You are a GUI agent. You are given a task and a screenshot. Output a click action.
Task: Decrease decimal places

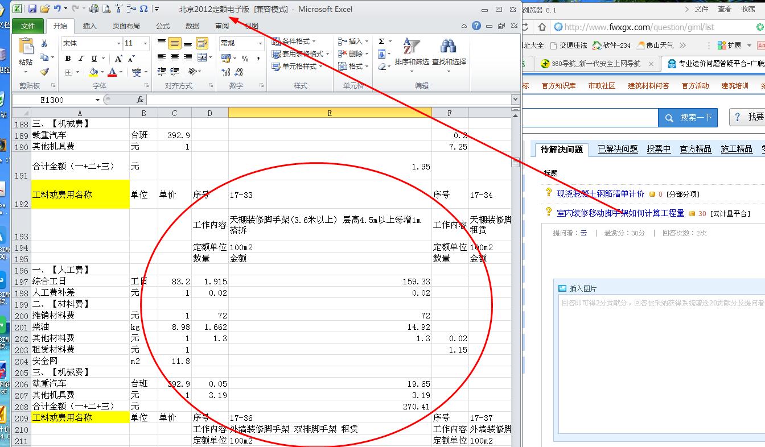coord(238,72)
